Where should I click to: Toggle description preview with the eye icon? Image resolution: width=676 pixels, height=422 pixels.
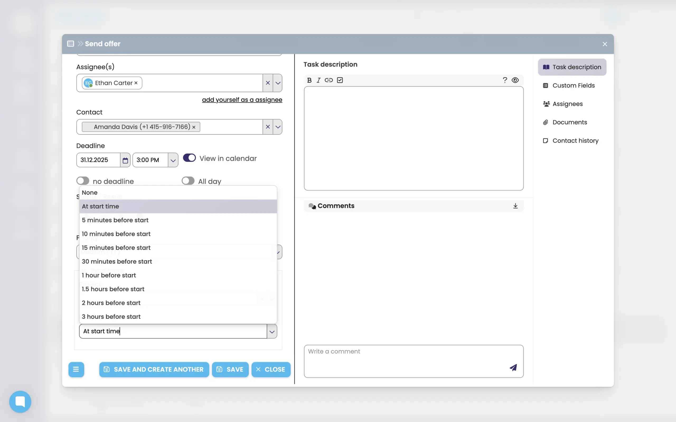click(515, 80)
